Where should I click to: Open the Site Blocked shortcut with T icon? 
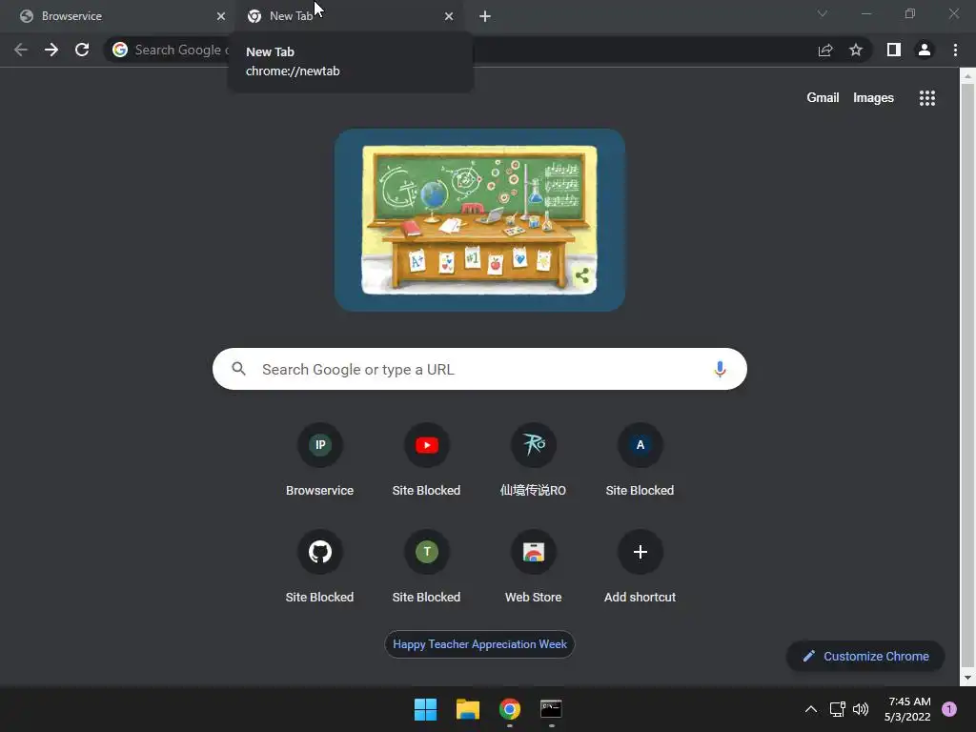tap(426, 568)
